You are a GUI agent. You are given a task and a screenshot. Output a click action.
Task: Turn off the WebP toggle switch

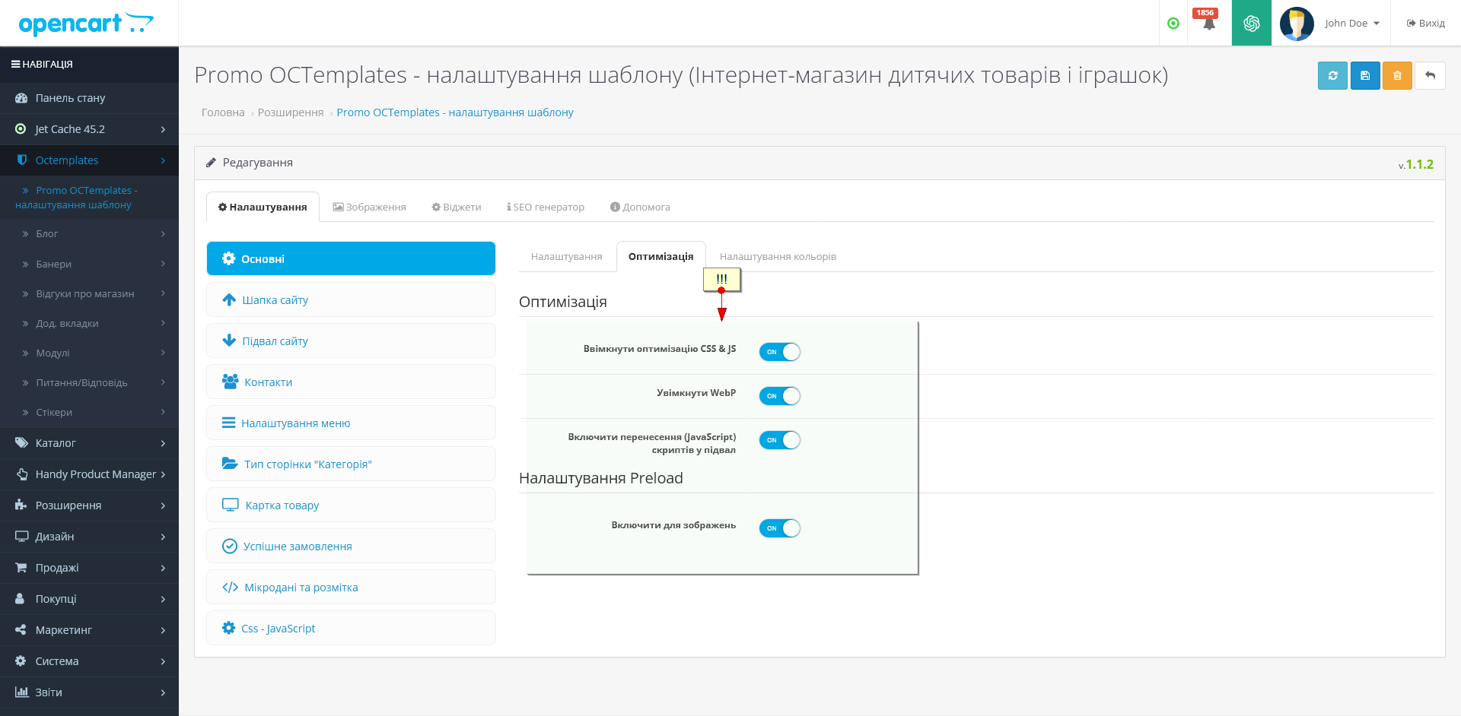779,396
